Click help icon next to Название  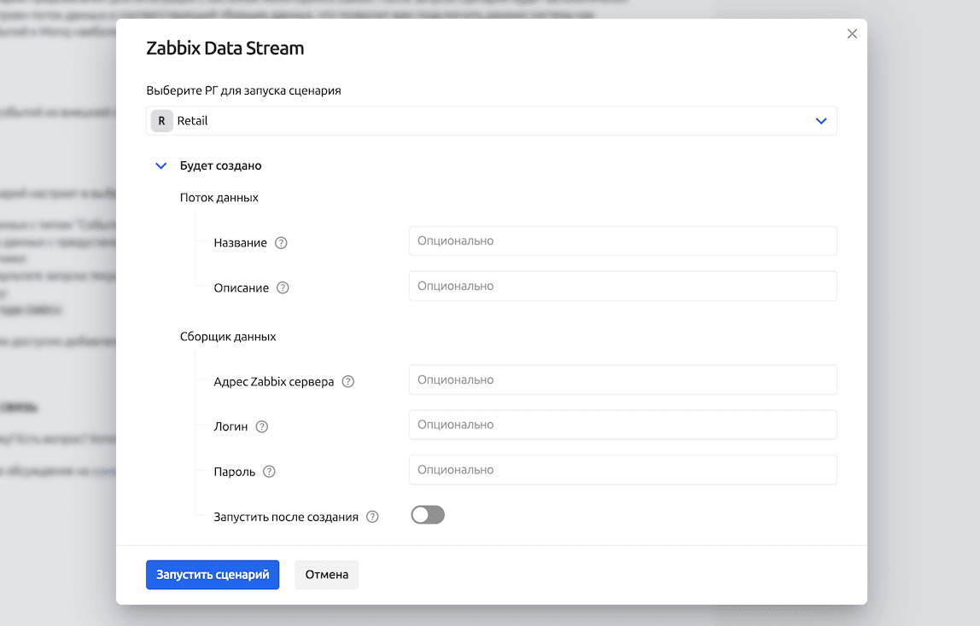click(282, 243)
